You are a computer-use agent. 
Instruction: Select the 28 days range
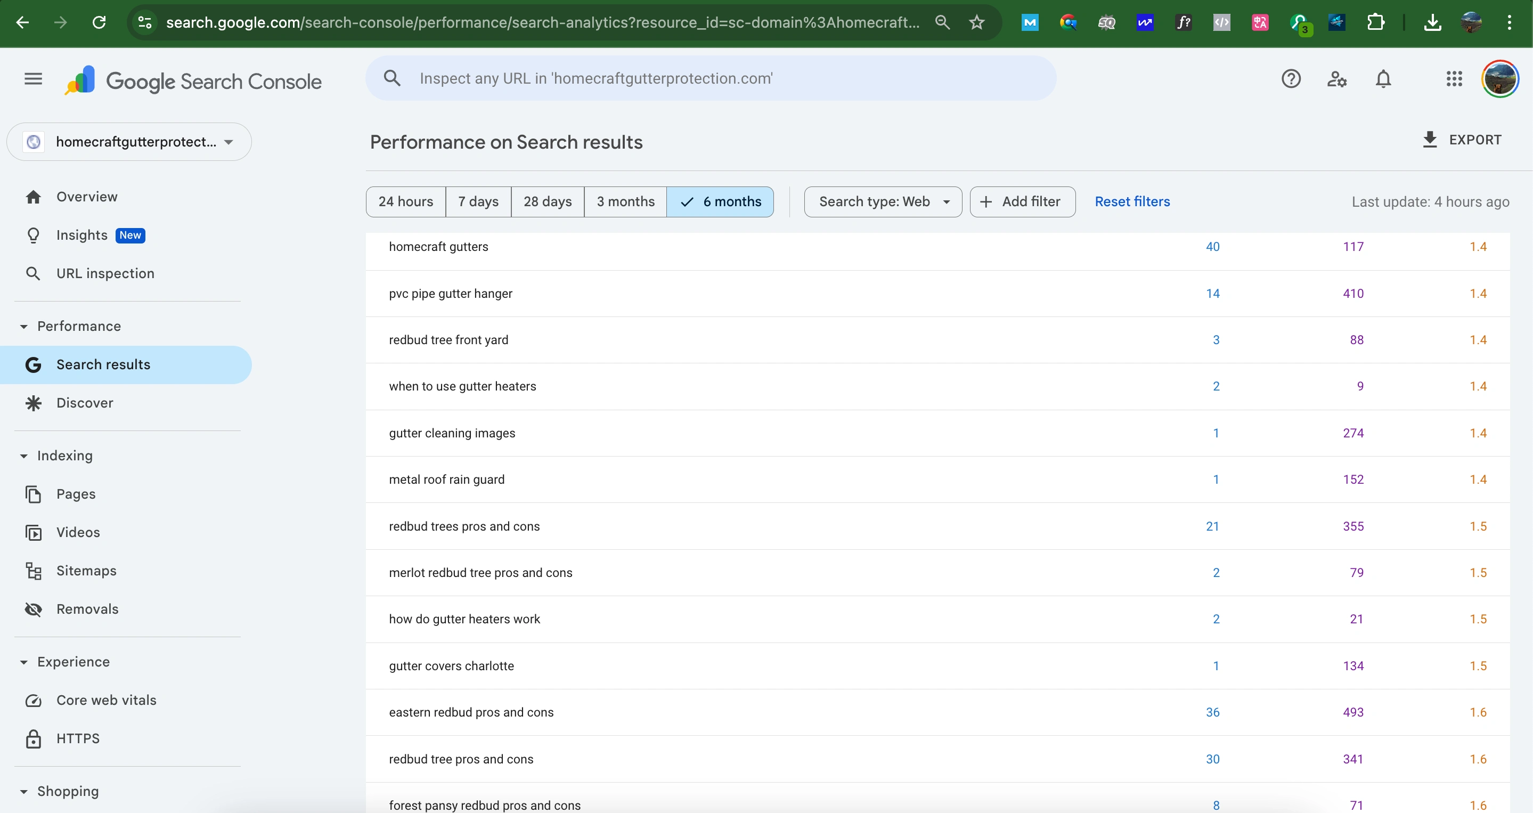pyautogui.click(x=547, y=202)
